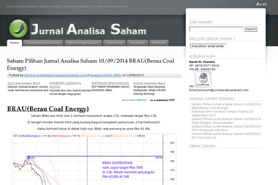The image size is (278, 185).
Task: Focus the masukkan email anda field
Action: coord(208,46)
